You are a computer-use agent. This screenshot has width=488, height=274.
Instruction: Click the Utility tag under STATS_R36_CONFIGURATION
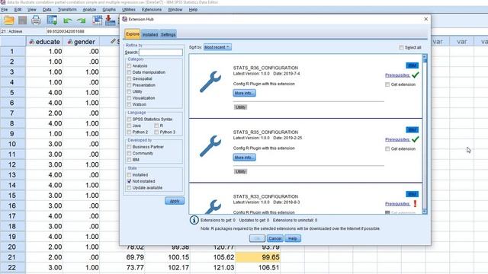pos(240,107)
